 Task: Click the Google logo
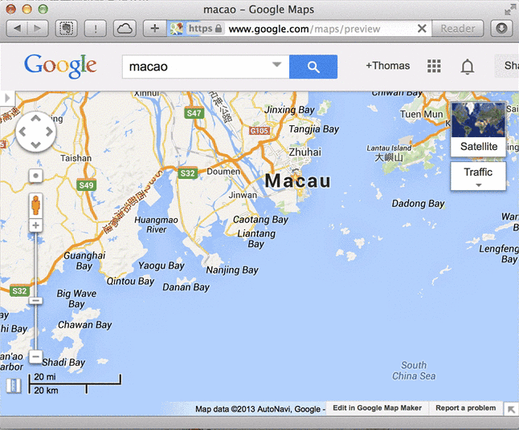pos(60,66)
